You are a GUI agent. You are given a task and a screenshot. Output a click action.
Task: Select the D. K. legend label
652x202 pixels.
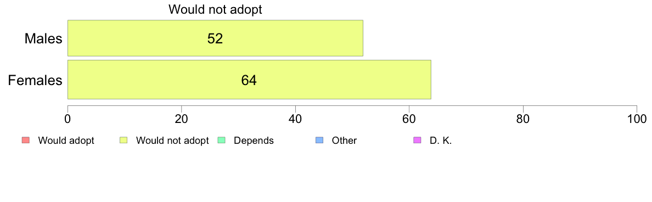pos(441,141)
